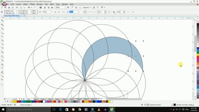Open the Wrap text options flyout
Screen dimensions: 199x112
pos(114,12)
